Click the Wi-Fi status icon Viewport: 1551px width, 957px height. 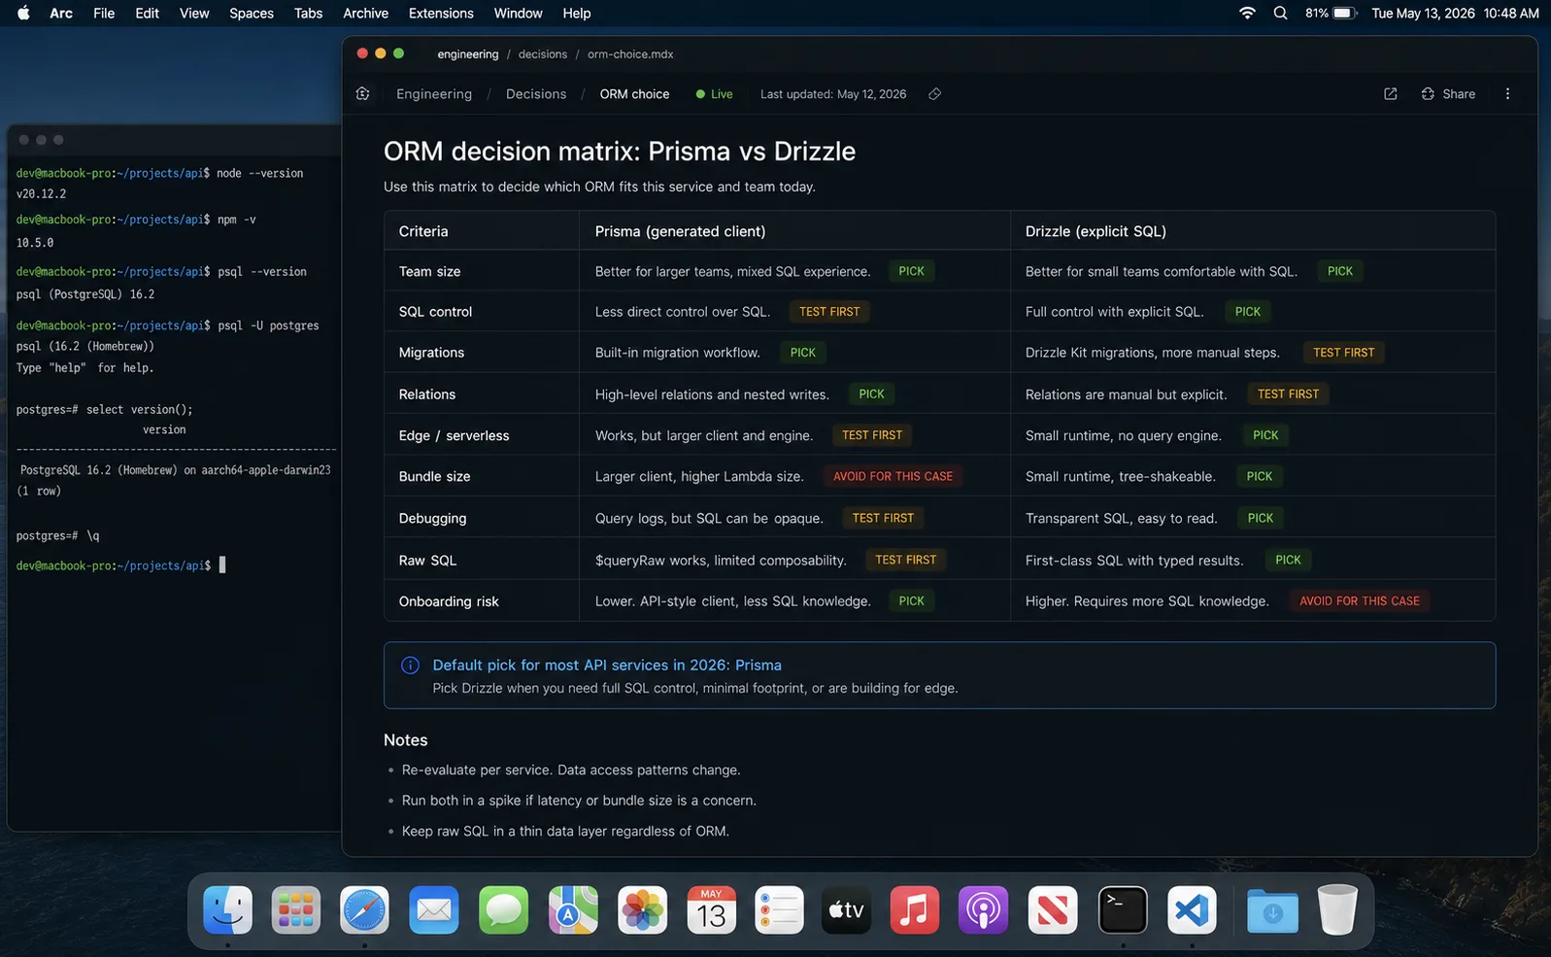(1247, 14)
